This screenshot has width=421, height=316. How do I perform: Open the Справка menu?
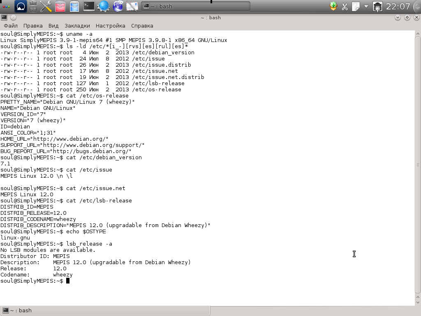pos(142,26)
